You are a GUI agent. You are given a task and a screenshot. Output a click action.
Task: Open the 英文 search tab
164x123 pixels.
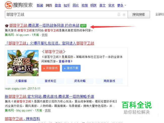(102, 5)
